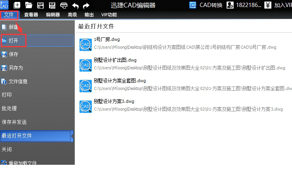Switch to the 编辑器 tab
The image size is (292, 171).
pos(53,15)
